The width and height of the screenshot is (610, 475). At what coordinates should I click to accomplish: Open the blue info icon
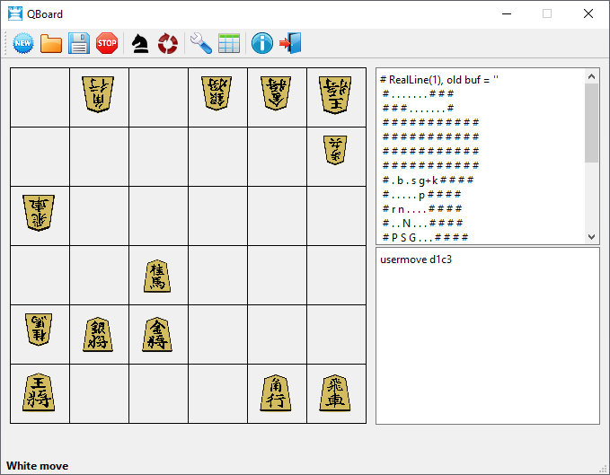(x=262, y=43)
